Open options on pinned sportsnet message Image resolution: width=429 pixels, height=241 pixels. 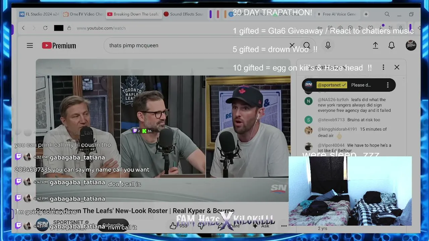pyautogui.click(x=388, y=85)
